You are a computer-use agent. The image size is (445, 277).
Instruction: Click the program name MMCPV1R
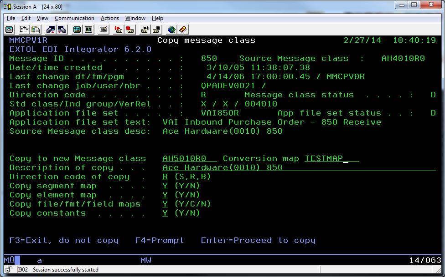coord(28,40)
